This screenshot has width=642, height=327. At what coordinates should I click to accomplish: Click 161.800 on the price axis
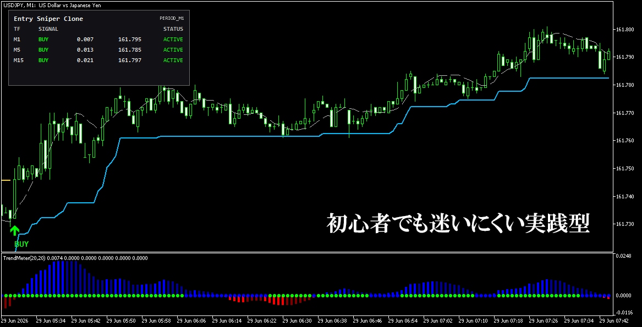(x=625, y=30)
